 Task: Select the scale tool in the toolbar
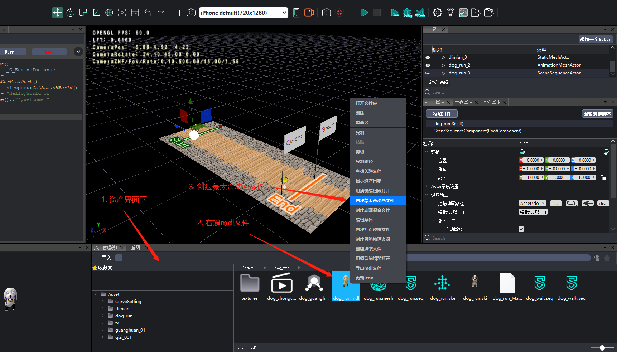tap(83, 13)
